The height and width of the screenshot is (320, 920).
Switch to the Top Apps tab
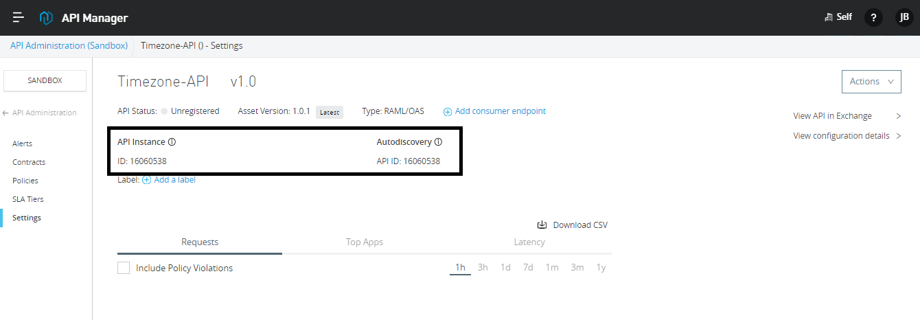point(365,242)
